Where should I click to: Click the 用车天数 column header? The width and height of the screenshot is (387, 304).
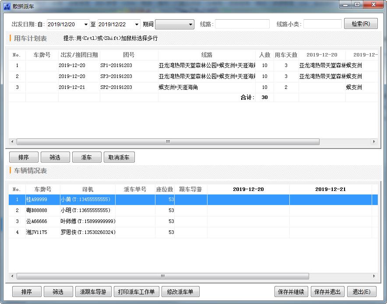click(286, 55)
